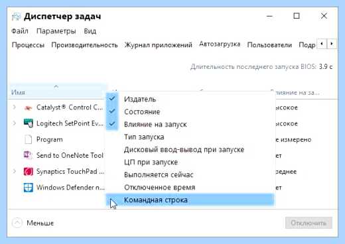The width and height of the screenshot is (345, 244).
Task: Uncheck the Состояние column option
Action: click(x=190, y=111)
